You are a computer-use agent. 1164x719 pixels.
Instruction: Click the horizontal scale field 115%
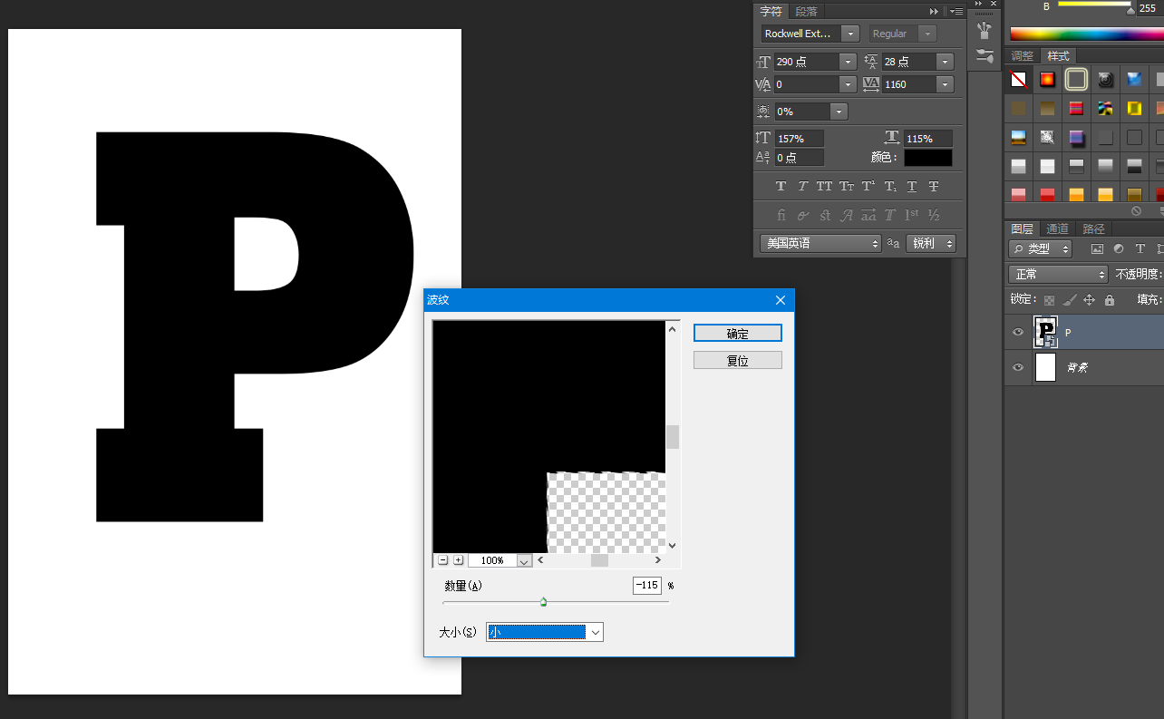coord(928,139)
